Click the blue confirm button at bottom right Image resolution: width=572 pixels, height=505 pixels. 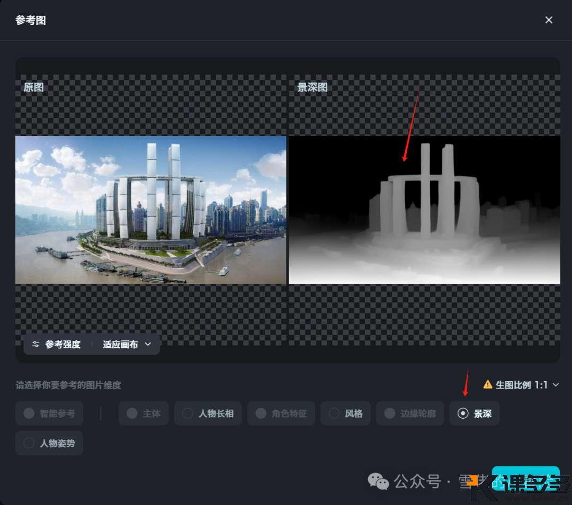526,478
